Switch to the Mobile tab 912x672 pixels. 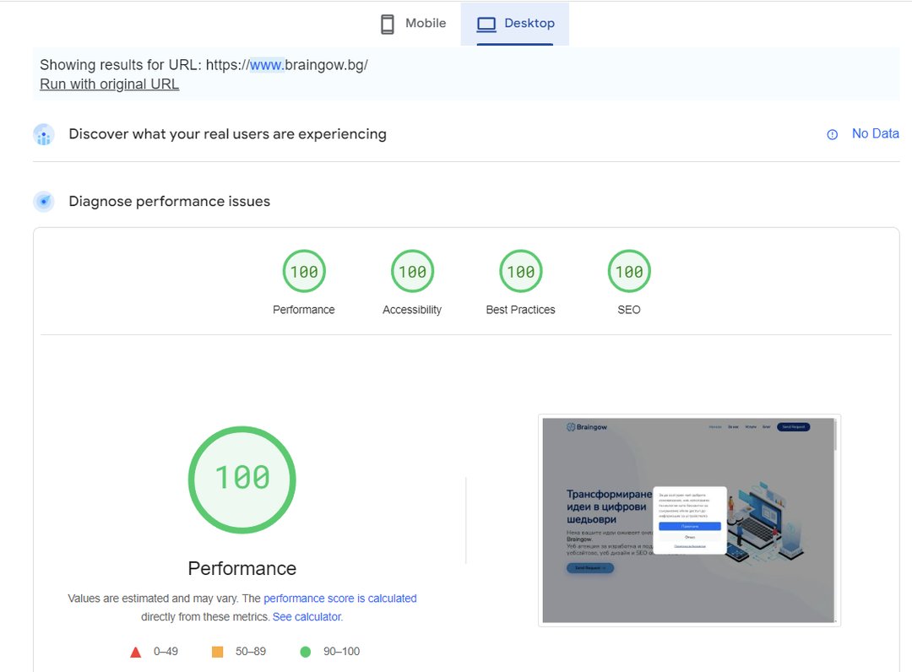click(413, 24)
